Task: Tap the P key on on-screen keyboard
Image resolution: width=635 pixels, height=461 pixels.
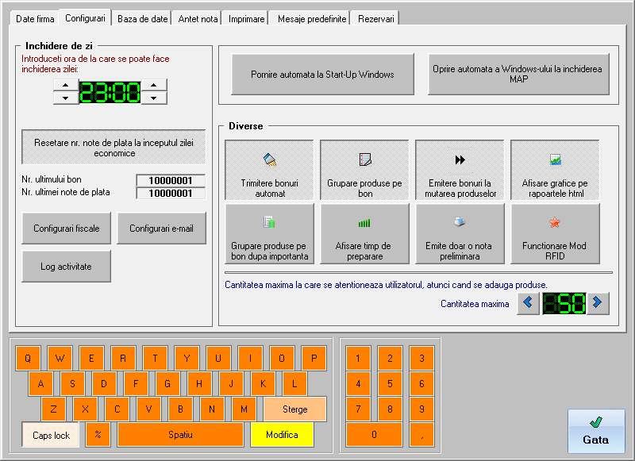Action: tap(314, 358)
